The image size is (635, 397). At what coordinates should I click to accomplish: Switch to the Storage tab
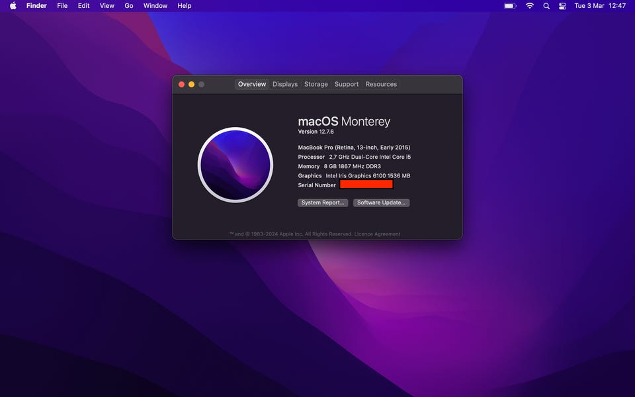[316, 84]
